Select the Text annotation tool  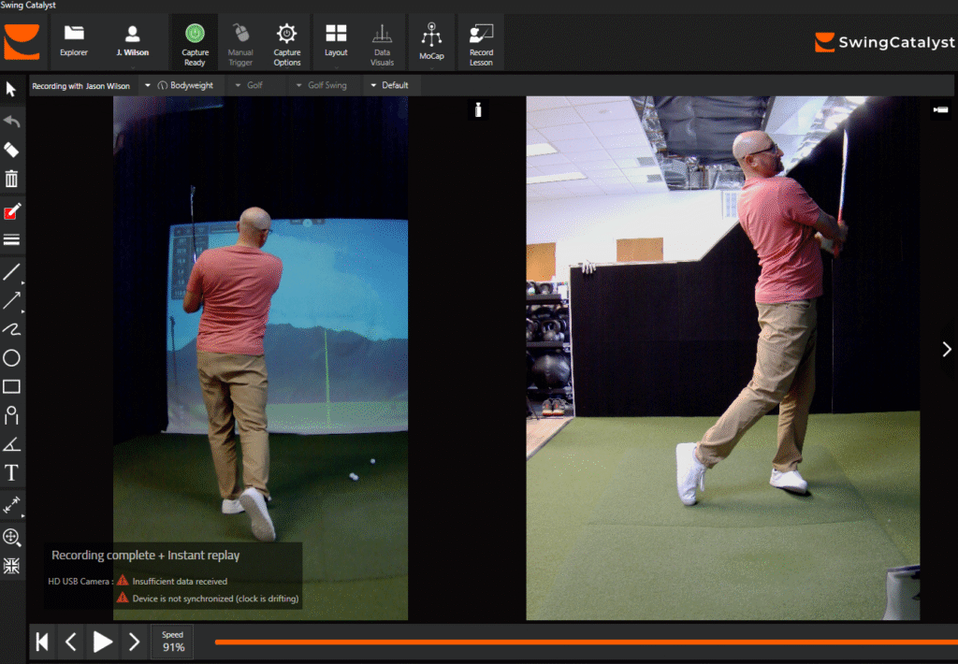click(11, 472)
